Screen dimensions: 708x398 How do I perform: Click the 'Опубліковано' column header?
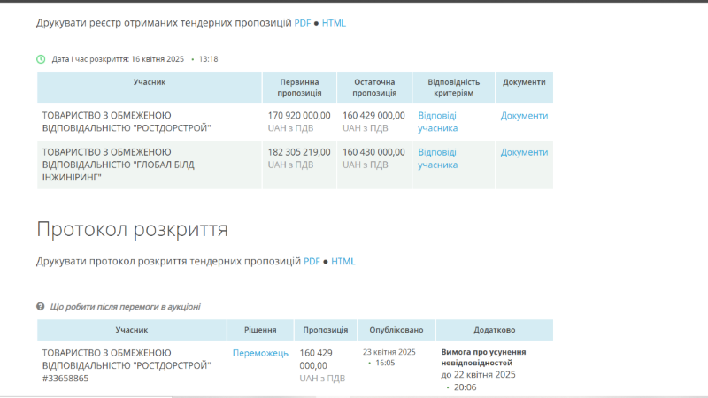coord(396,330)
